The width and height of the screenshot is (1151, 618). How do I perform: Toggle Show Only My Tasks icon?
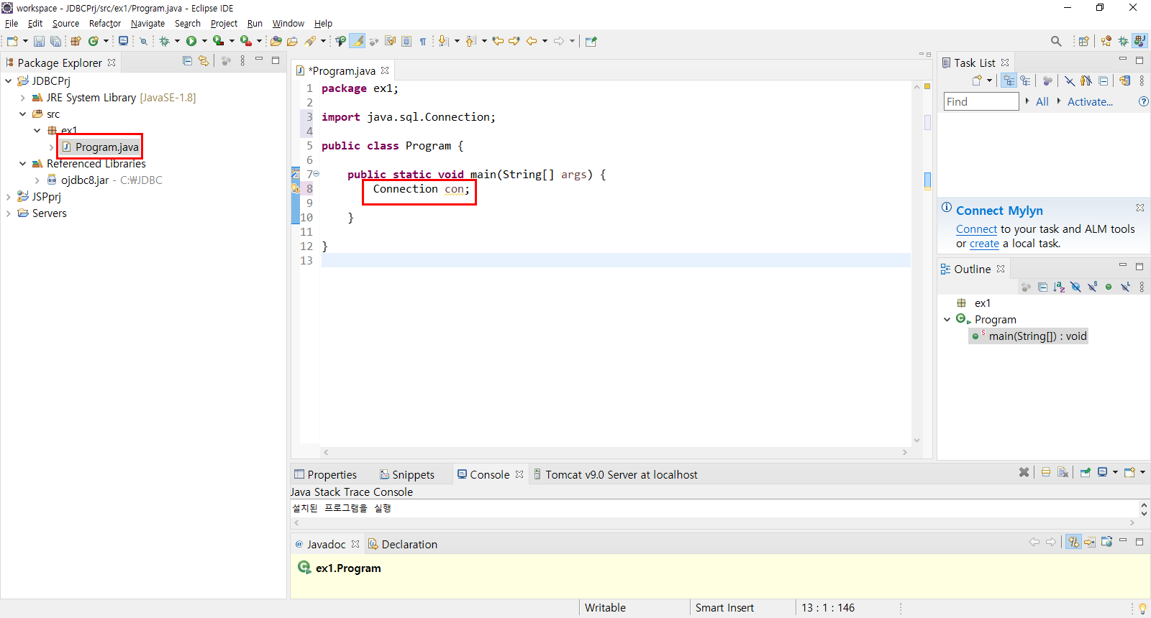coord(1086,80)
